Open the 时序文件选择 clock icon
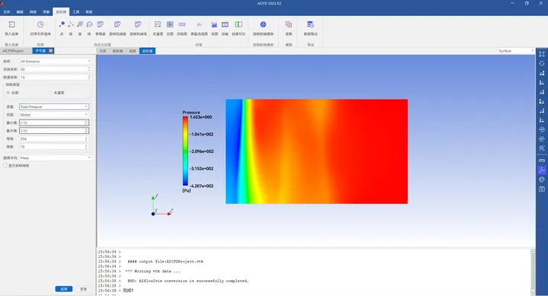The width and height of the screenshot is (548, 296). pos(40,24)
